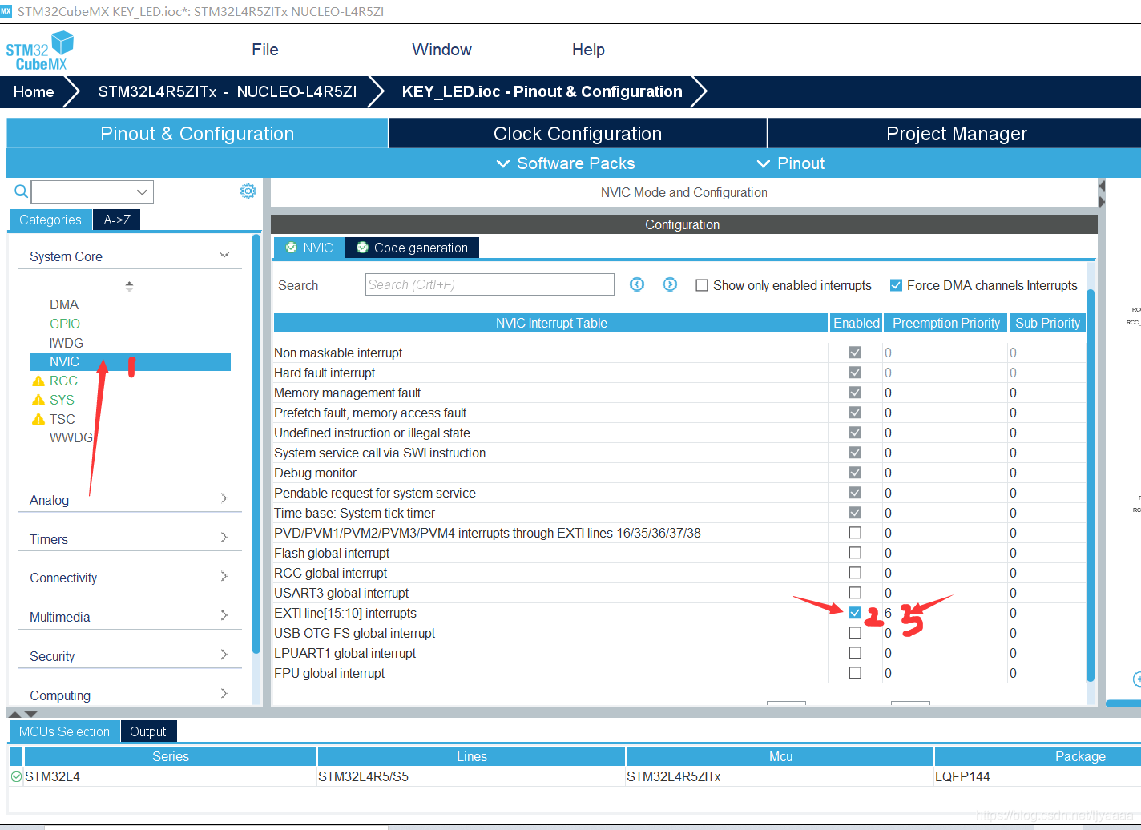Click the sort arrows icon above DMA
The height and width of the screenshot is (830, 1141).
point(129,286)
